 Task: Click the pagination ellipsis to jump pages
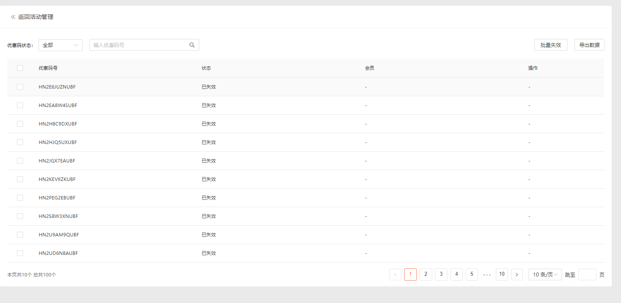(487, 275)
